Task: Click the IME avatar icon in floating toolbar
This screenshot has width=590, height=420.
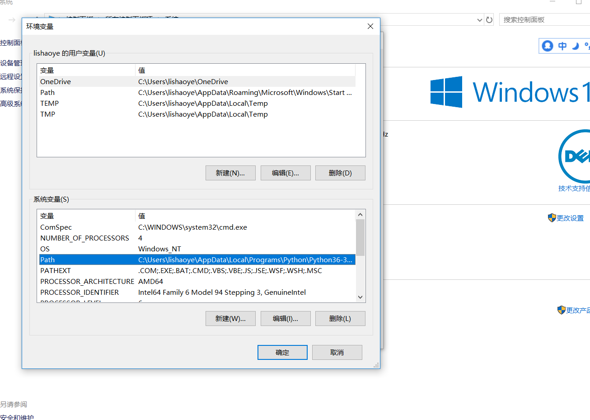Action: pos(548,46)
